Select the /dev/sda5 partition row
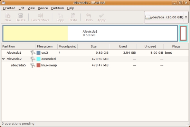Screen dimensions: 190x127 coord(95,65)
